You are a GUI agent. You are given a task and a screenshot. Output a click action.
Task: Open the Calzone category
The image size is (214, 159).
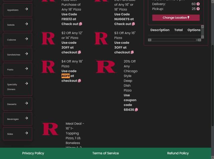pos(18,39)
